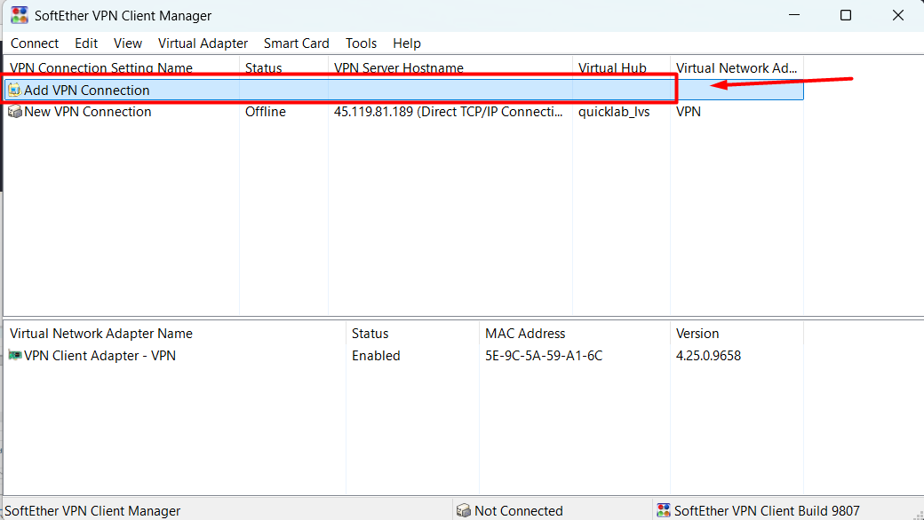This screenshot has height=520, width=924.
Task: Open the View menu
Action: (x=128, y=43)
